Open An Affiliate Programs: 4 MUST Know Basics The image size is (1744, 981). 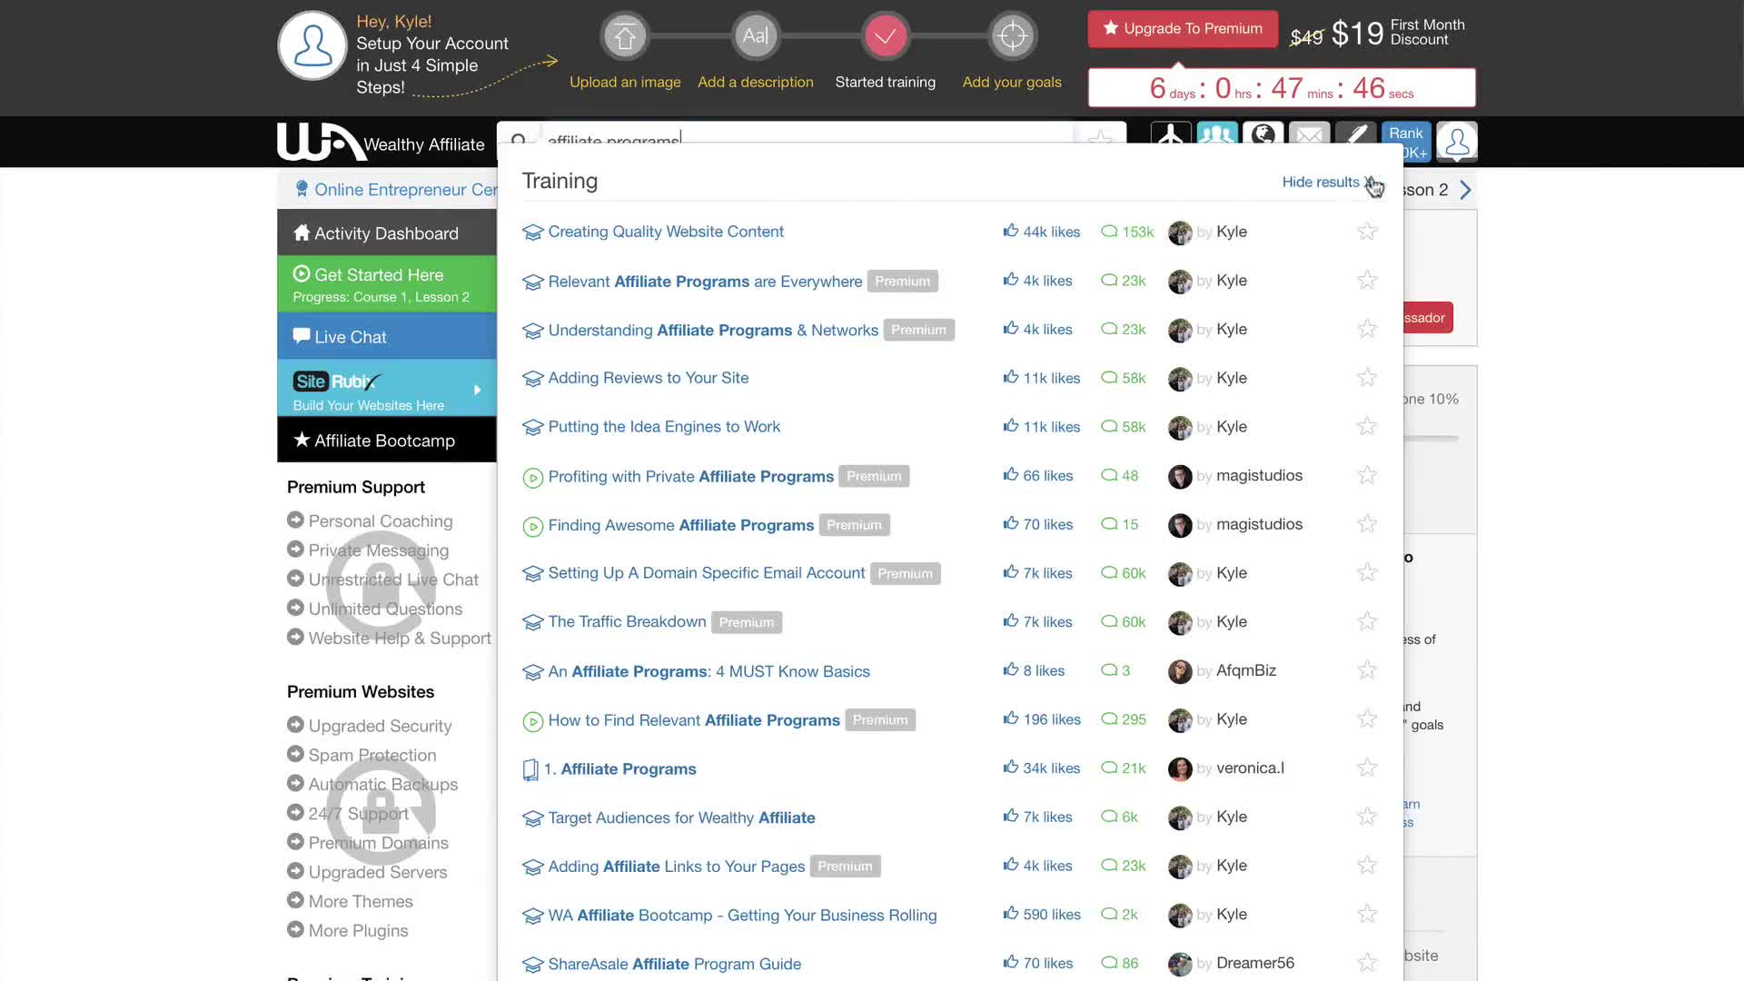(708, 671)
